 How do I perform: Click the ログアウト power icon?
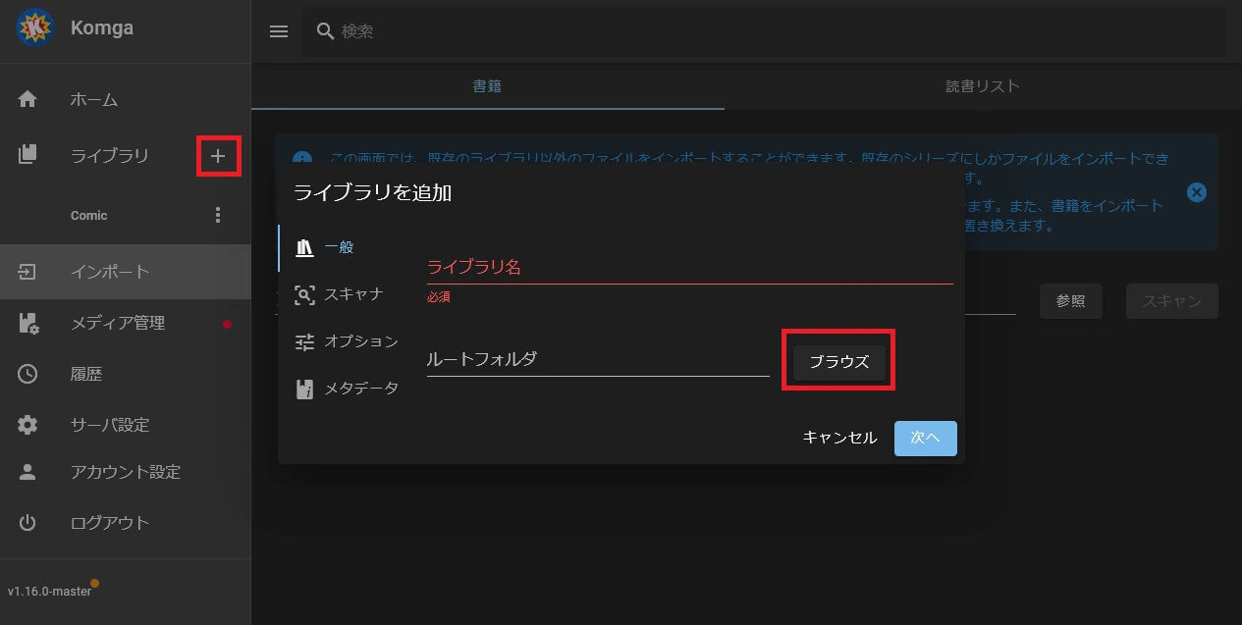point(27,523)
